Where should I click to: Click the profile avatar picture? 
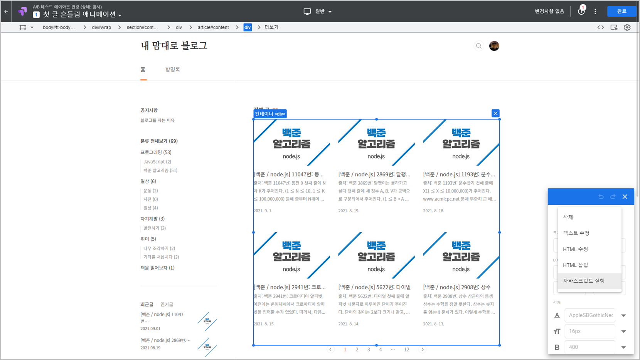pos(494,46)
